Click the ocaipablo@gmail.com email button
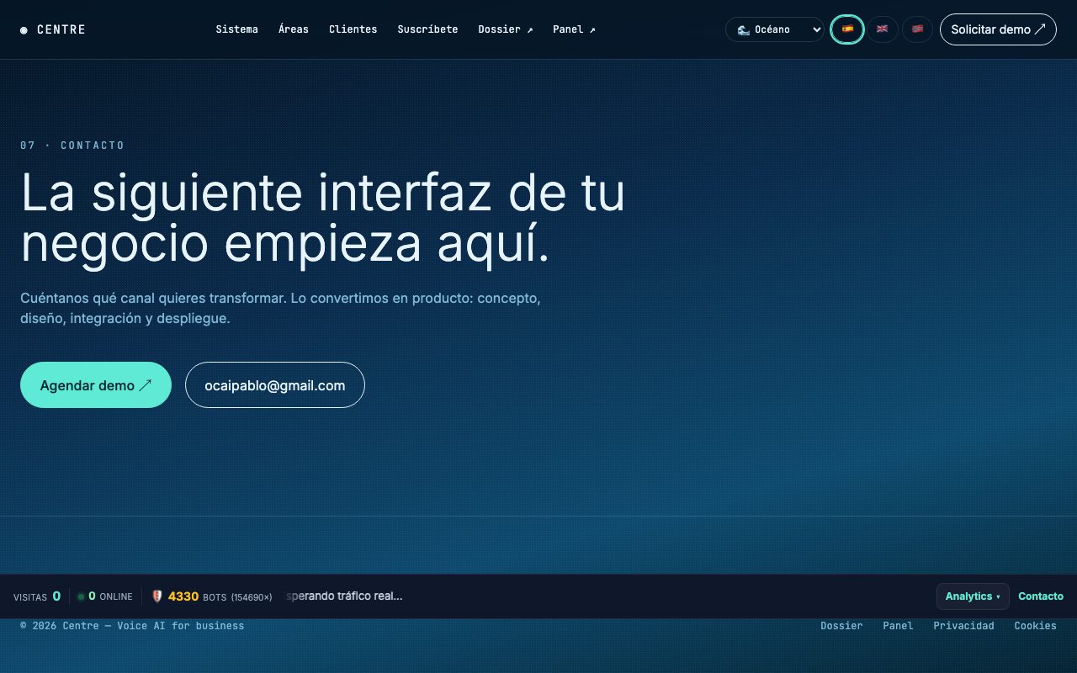The width and height of the screenshot is (1077, 673). (275, 385)
